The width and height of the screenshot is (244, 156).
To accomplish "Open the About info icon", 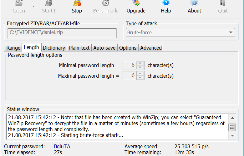I will (x=194, y=3).
